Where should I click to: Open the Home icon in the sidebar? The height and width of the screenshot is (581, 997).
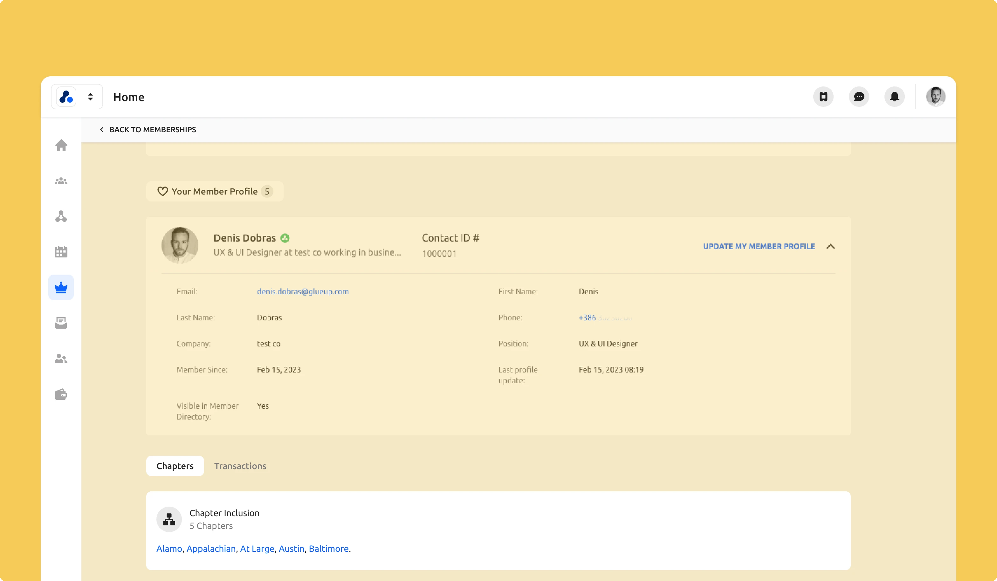click(61, 145)
